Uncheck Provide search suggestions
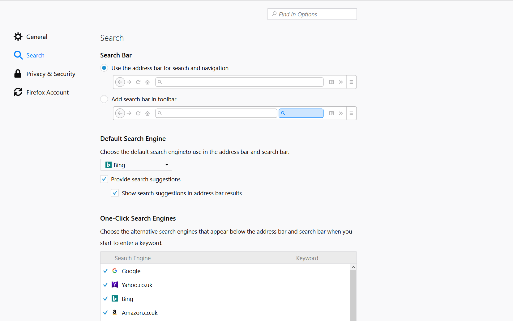The height and width of the screenshot is (321, 513). pos(104,179)
